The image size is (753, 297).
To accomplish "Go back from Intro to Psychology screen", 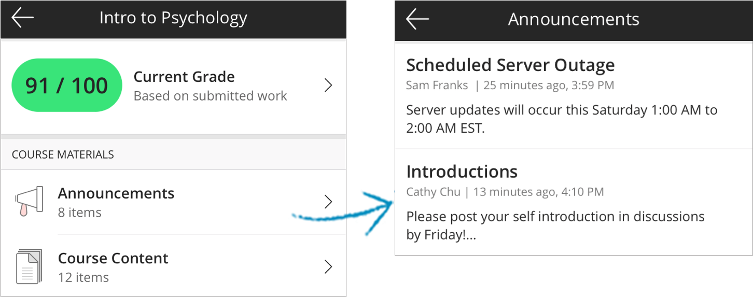I will (x=23, y=17).
